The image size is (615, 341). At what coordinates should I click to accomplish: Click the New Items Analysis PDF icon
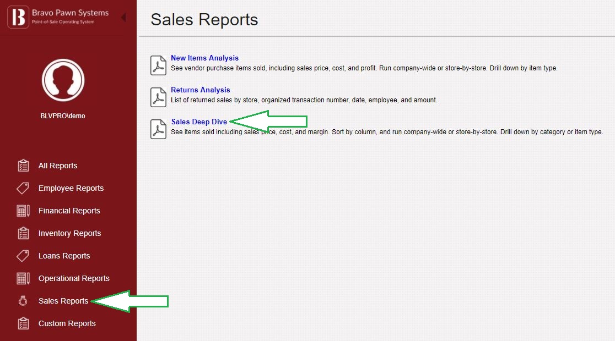pyautogui.click(x=159, y=65)
